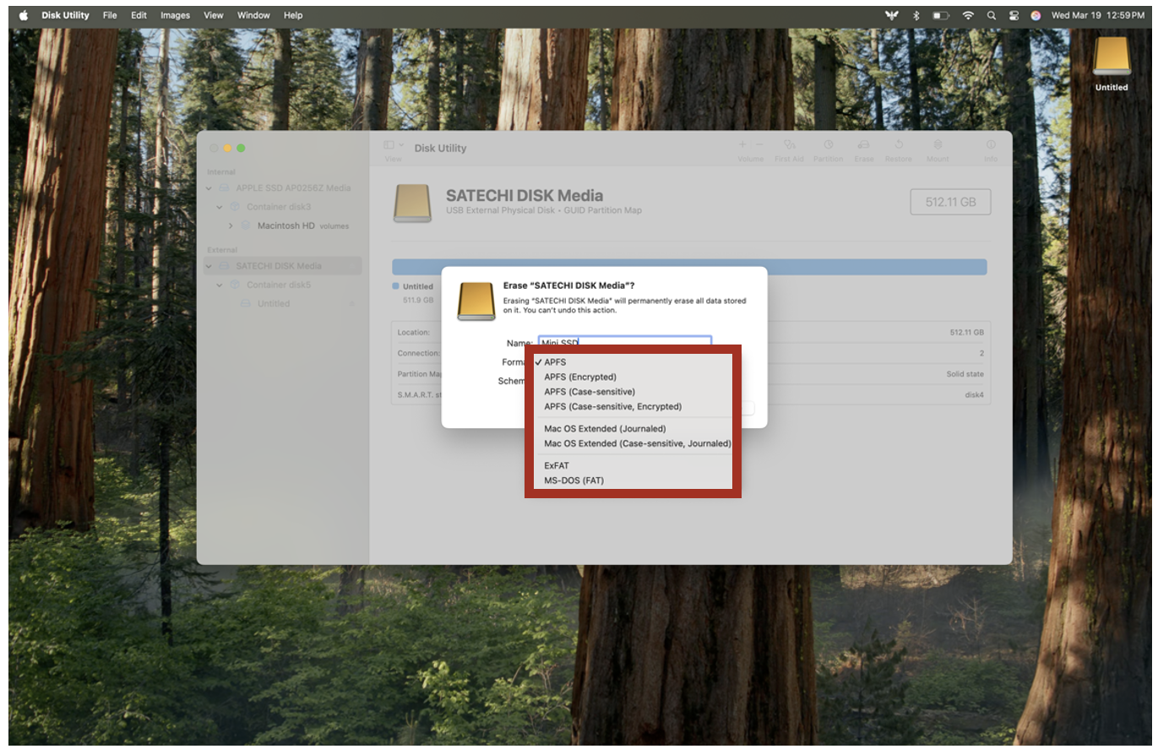The image size is (1158, 749).
Task: Click the First Aid toolbar icon
Action: coord(789,145)
